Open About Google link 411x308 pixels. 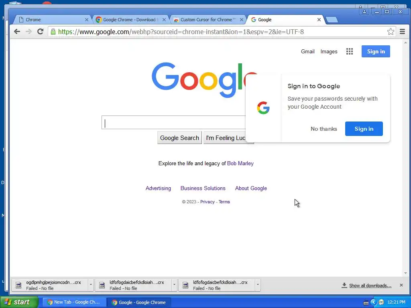(251, 188)
